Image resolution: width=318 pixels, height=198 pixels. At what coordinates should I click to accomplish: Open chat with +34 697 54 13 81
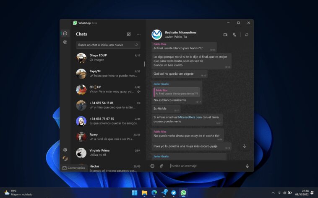coord(108,105)
